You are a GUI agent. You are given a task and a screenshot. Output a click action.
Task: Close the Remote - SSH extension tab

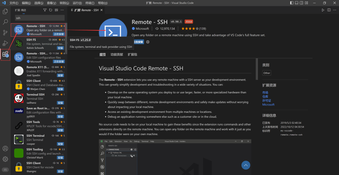[102, 10]
